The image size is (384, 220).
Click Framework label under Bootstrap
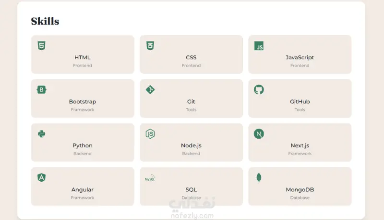pyautogui.click(x=82, y=110)
